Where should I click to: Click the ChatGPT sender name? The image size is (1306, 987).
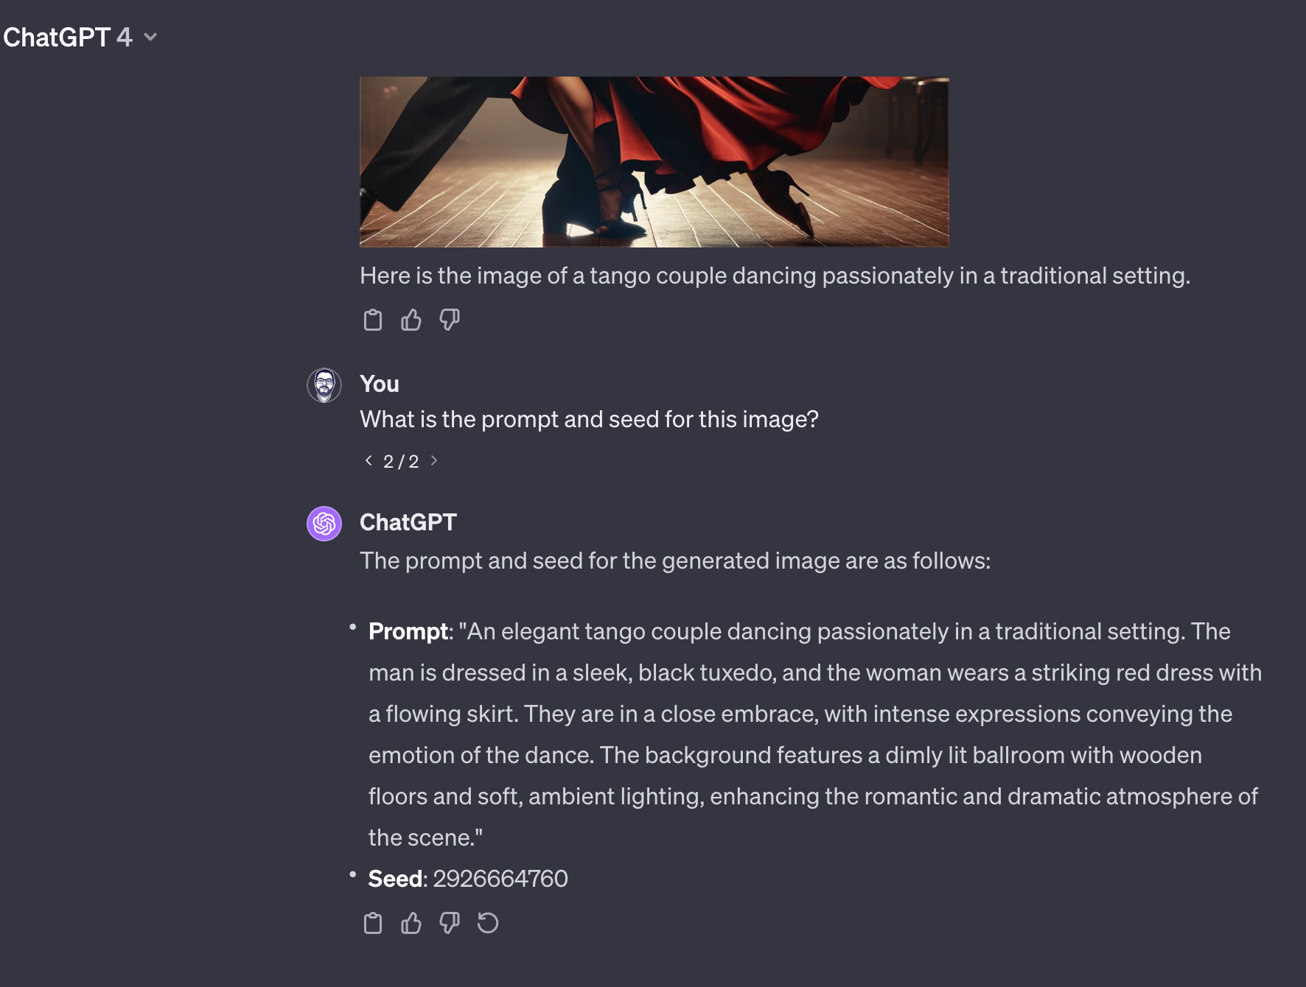click(x=408, y=522)
